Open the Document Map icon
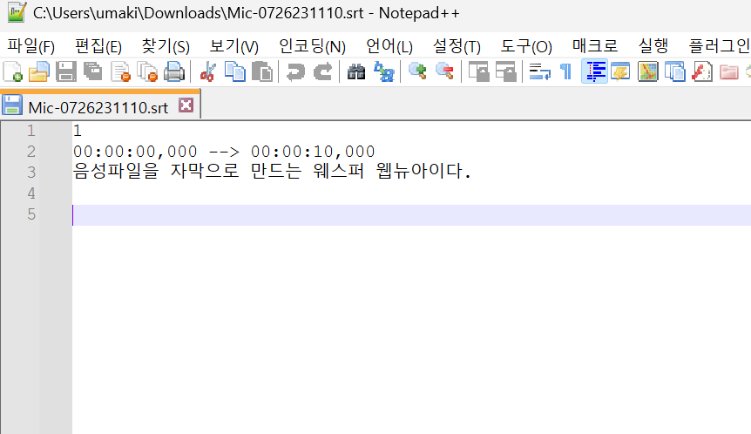The height and width of the screenshot is (434, 751). point(647,71)
